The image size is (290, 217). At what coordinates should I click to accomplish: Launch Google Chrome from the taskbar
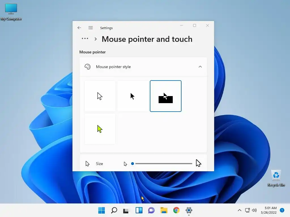point(176,210)
